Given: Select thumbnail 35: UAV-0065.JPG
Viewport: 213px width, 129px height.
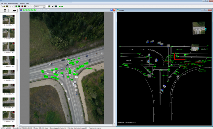Looking at the screenshot, I should [x=9, y=88].
